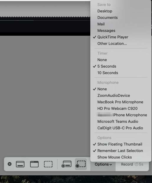Select Microsoft Teams Audio microphone
152x183 pixels.
121,122
